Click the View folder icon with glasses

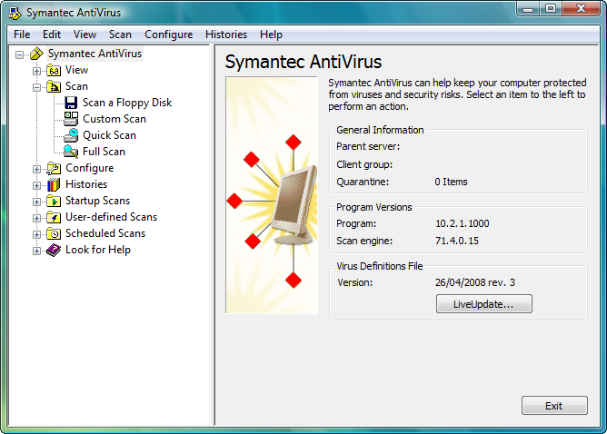[x=54, y=70]
